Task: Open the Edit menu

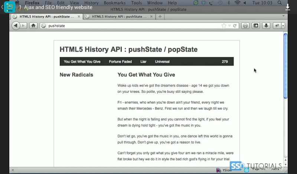Action: click(61, 3)
